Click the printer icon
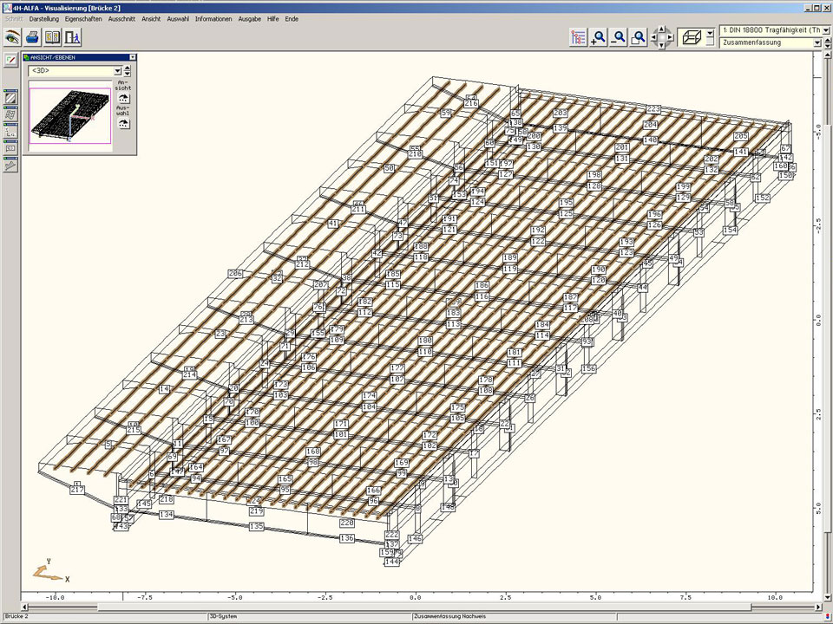The height and width of the screenshot is (624, 833). [32, 37]
